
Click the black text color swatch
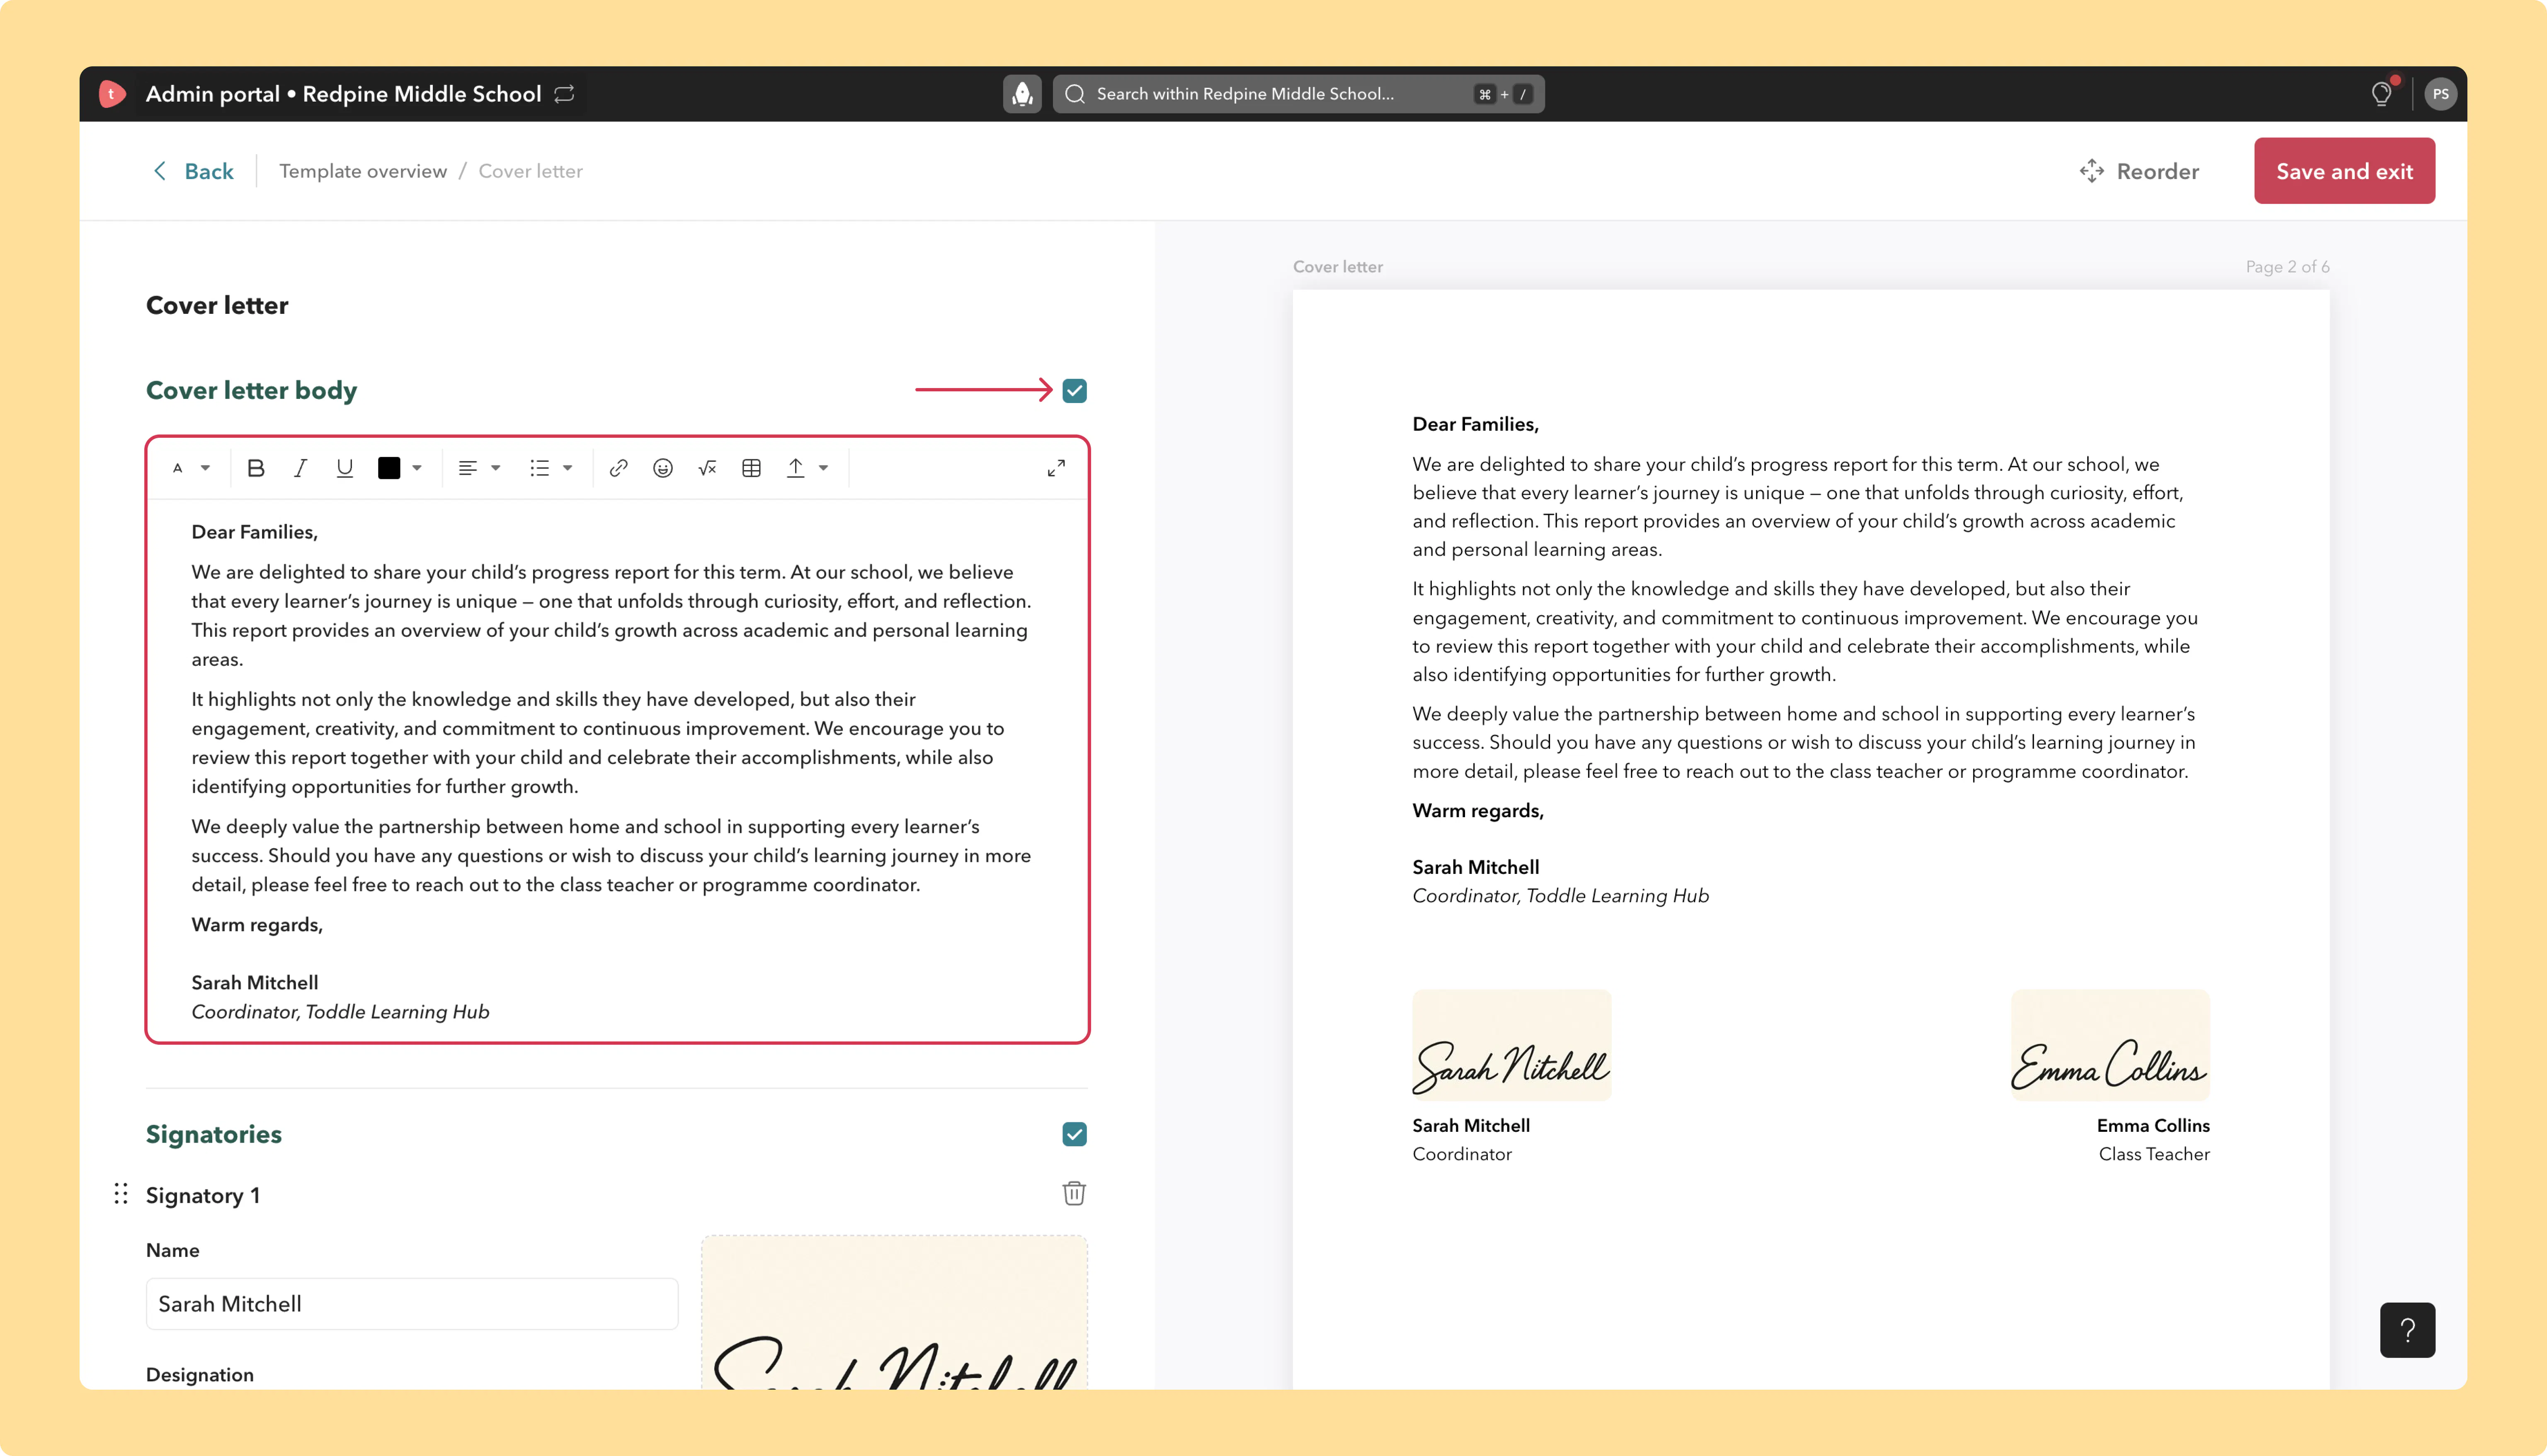click(389, 468)
